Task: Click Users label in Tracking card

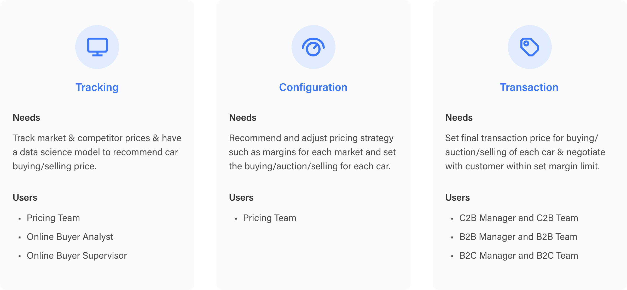Action: tap(25, 198)
